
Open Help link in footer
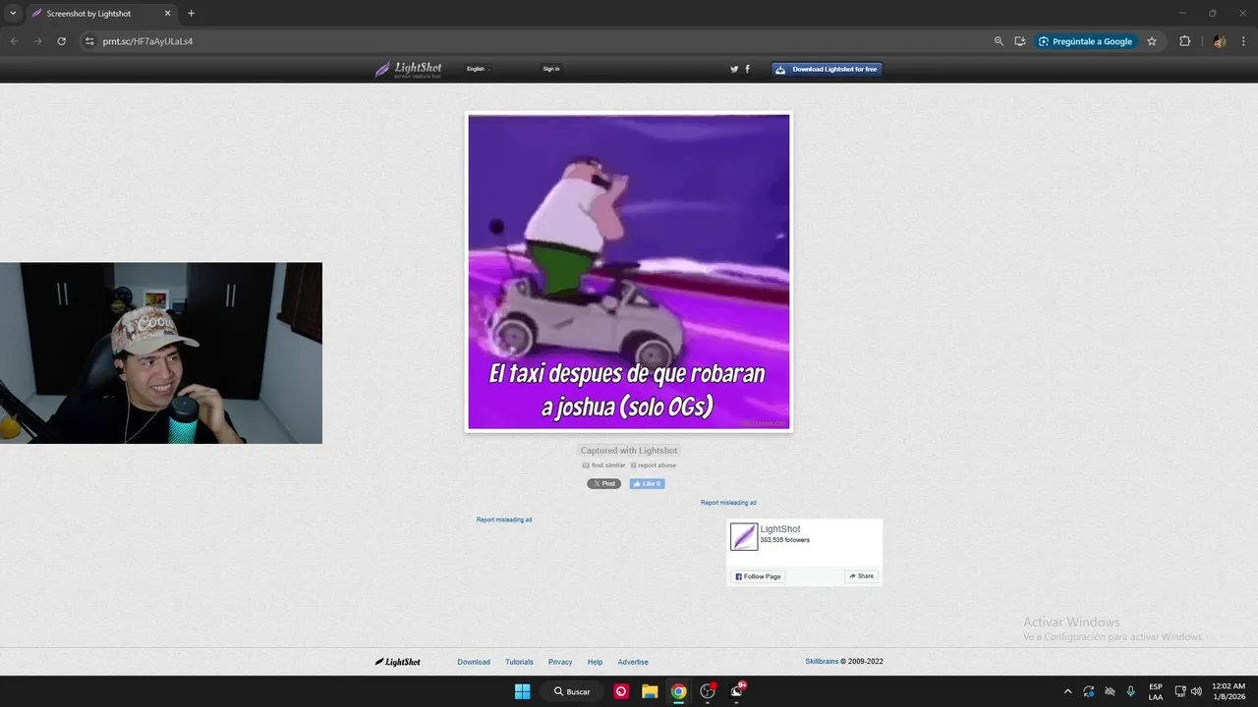[595, 662]
